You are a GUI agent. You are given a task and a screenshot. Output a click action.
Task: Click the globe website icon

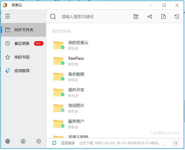pyautogui.click(x=8, y=141)
